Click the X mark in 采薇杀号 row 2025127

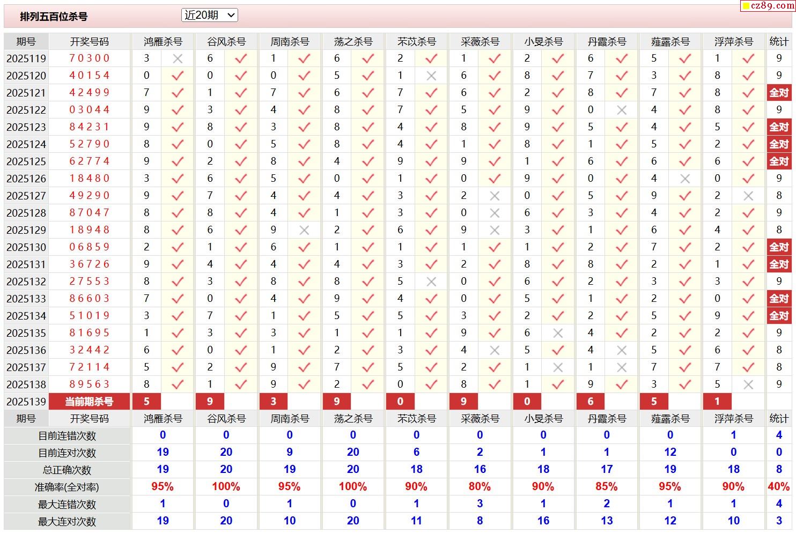pos(495,196)
